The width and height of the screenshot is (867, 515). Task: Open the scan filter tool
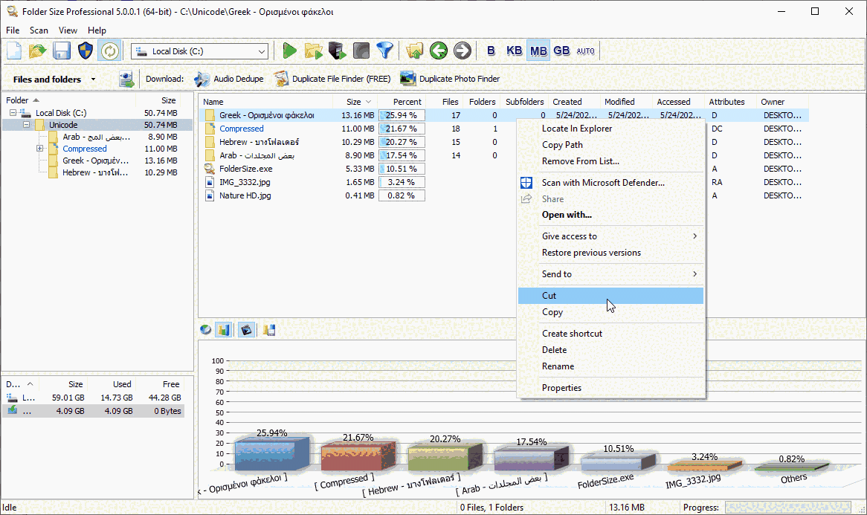[x=385, y=51]
